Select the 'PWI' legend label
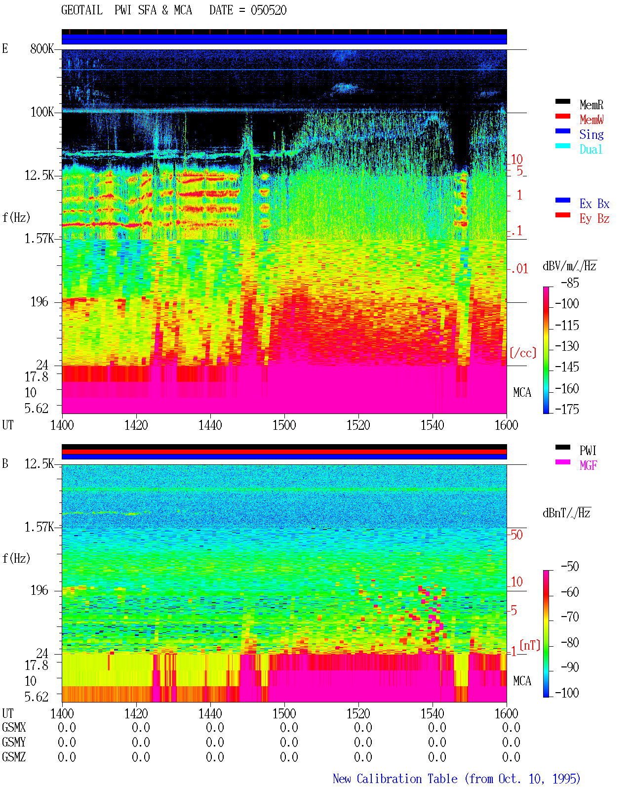 [588, 451]
